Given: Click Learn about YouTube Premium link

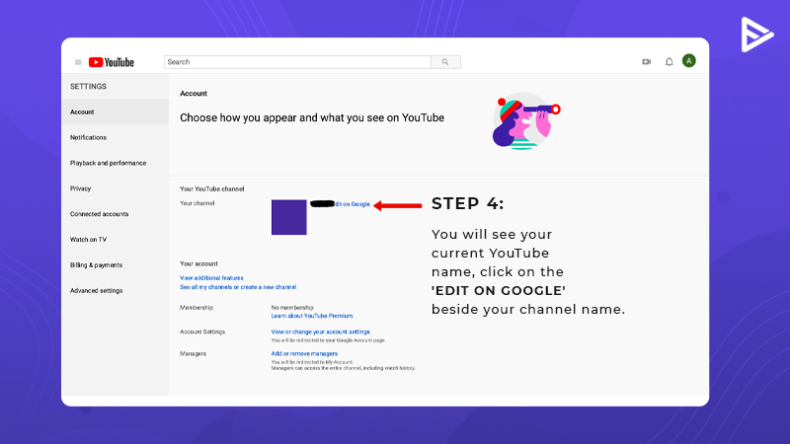Looking at the screenshot, I should pos(312,316).
